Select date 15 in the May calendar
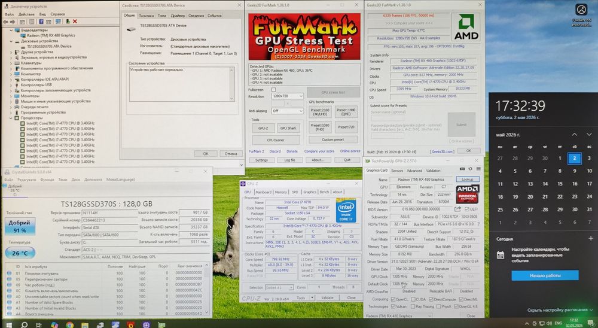The image size is (598, 328). tap(560, 184)
